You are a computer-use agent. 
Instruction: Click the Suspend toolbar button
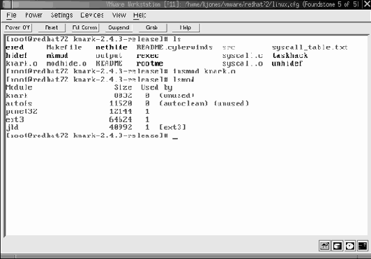click(x=119, y=27)
